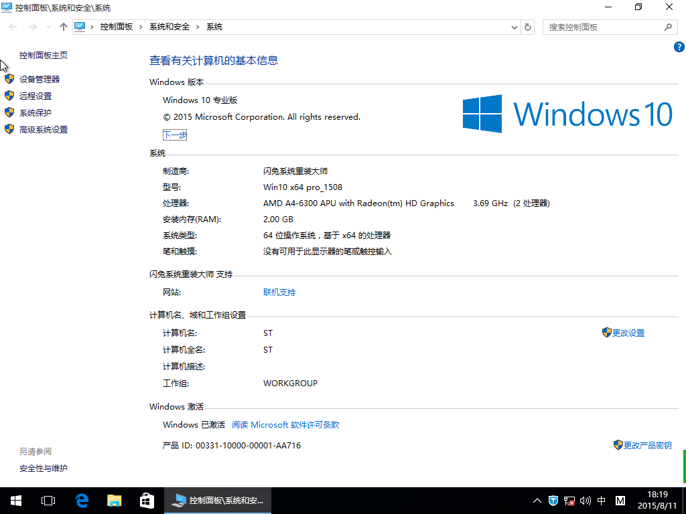The image size is (686, 514).
Task: Expand the address bar history dropdown
Action: [514, 27]
